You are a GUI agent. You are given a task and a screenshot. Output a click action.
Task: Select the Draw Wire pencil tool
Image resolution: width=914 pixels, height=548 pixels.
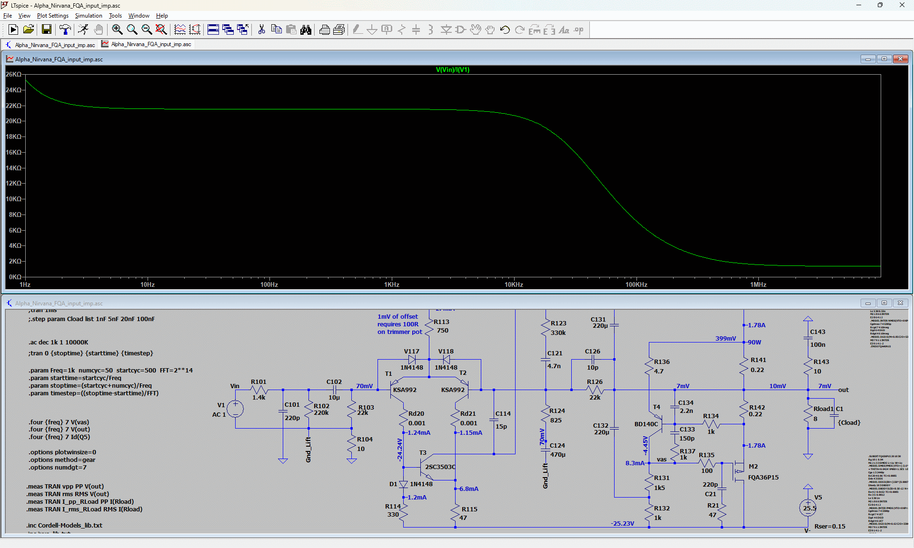(357, 29)
